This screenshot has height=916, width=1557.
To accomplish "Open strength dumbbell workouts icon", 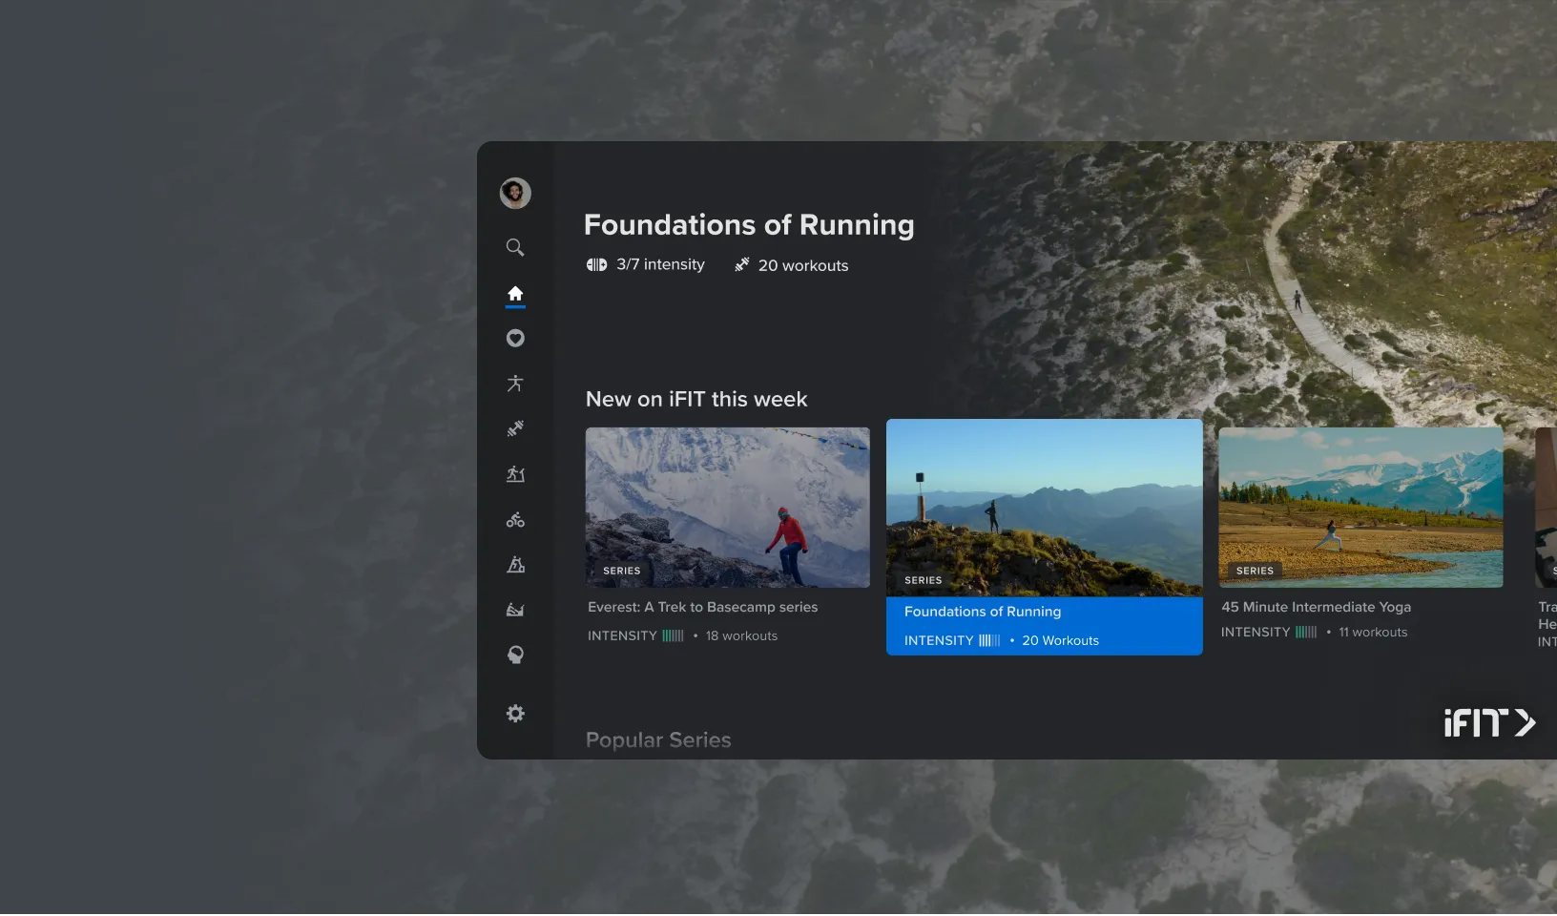I will click(x=515, y=429).
